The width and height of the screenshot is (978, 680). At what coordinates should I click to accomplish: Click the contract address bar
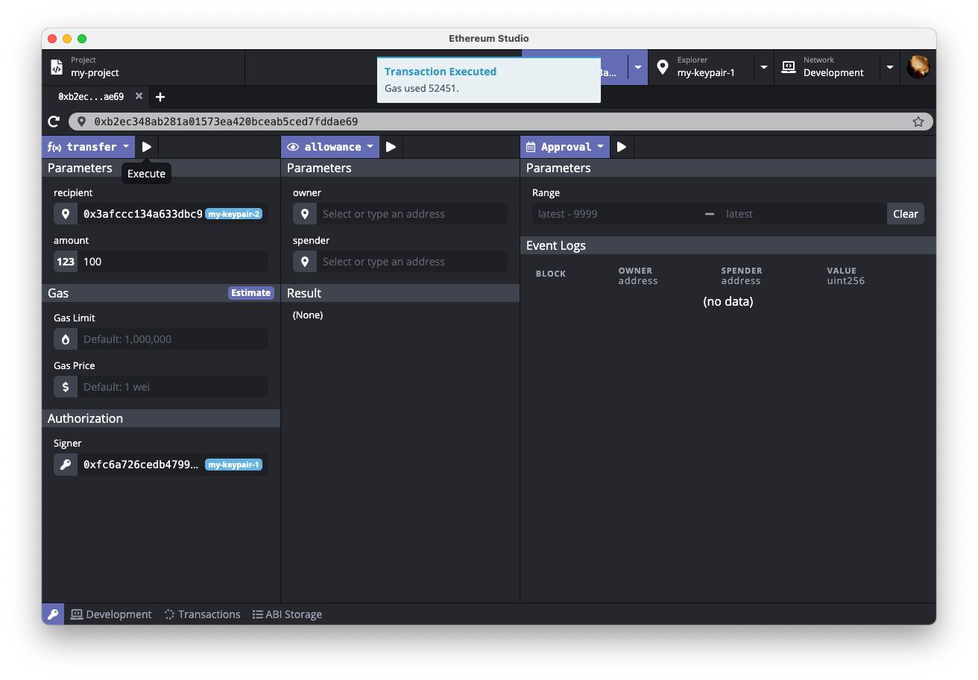501,122
